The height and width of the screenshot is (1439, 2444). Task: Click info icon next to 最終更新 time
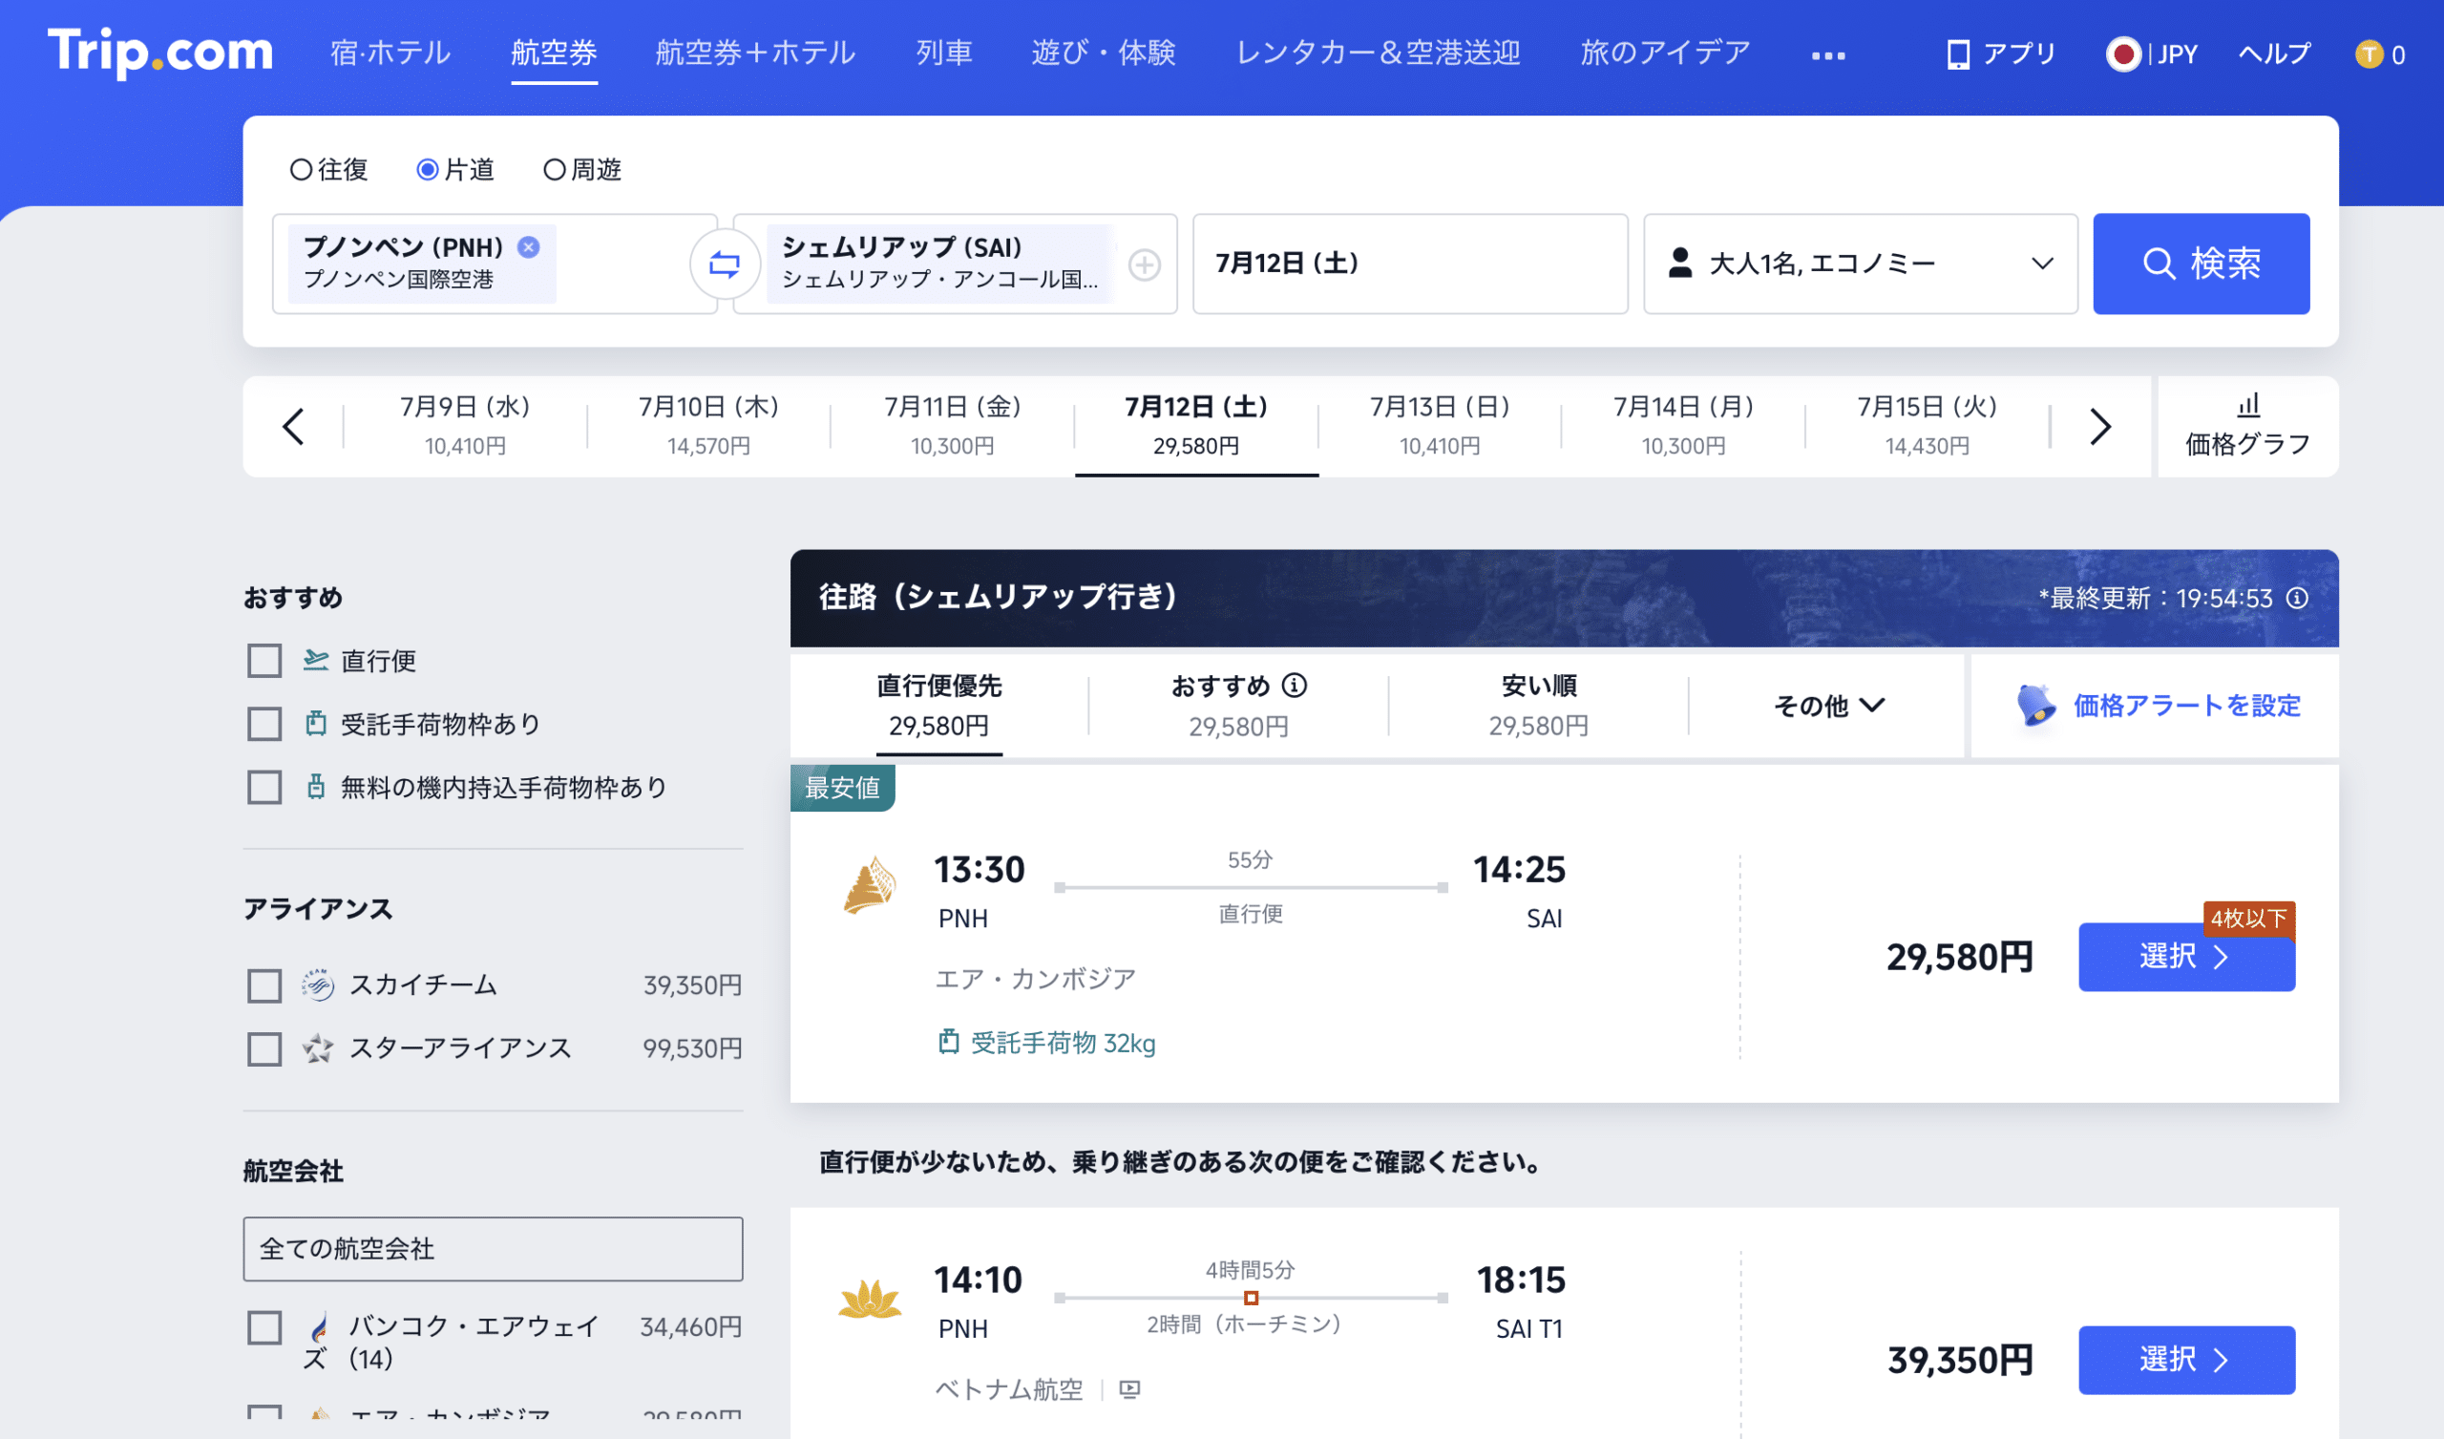tap(2297, 598)
